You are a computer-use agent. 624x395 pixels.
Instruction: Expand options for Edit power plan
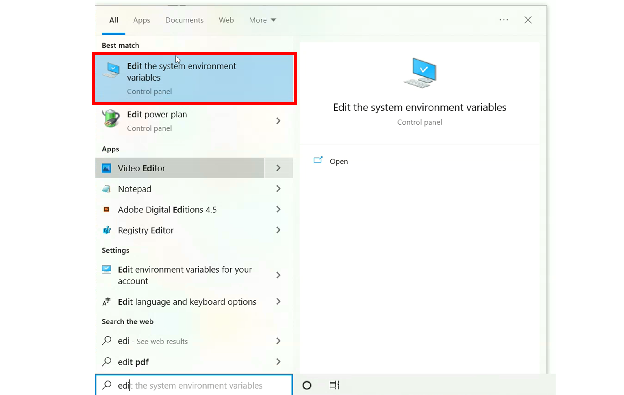pyautogui.click(x=278, y=121)
